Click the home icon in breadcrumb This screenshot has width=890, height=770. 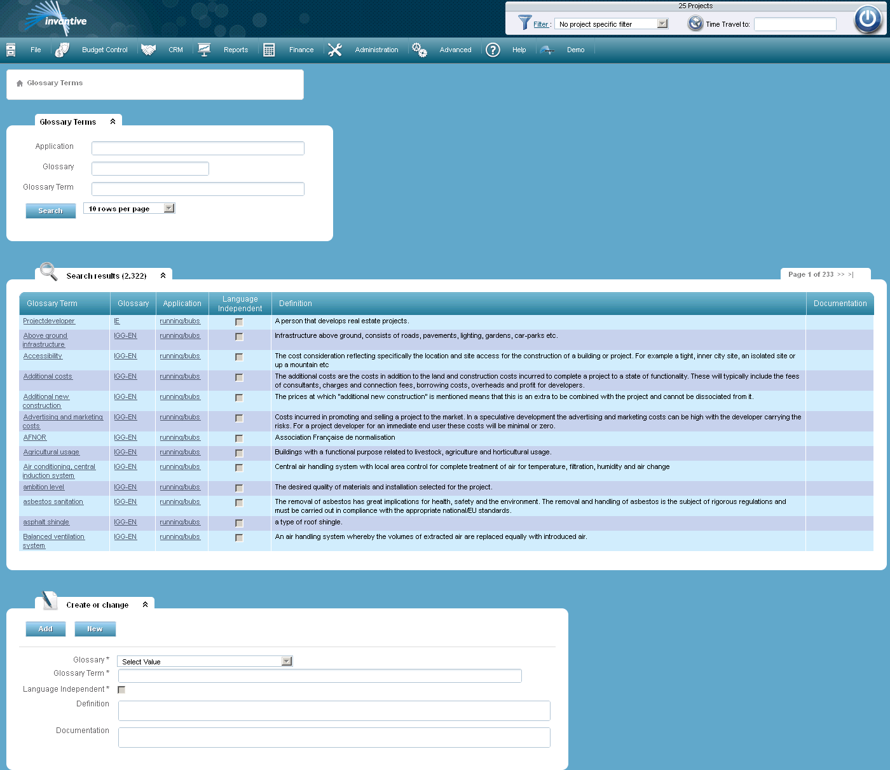tap(20, 83)
